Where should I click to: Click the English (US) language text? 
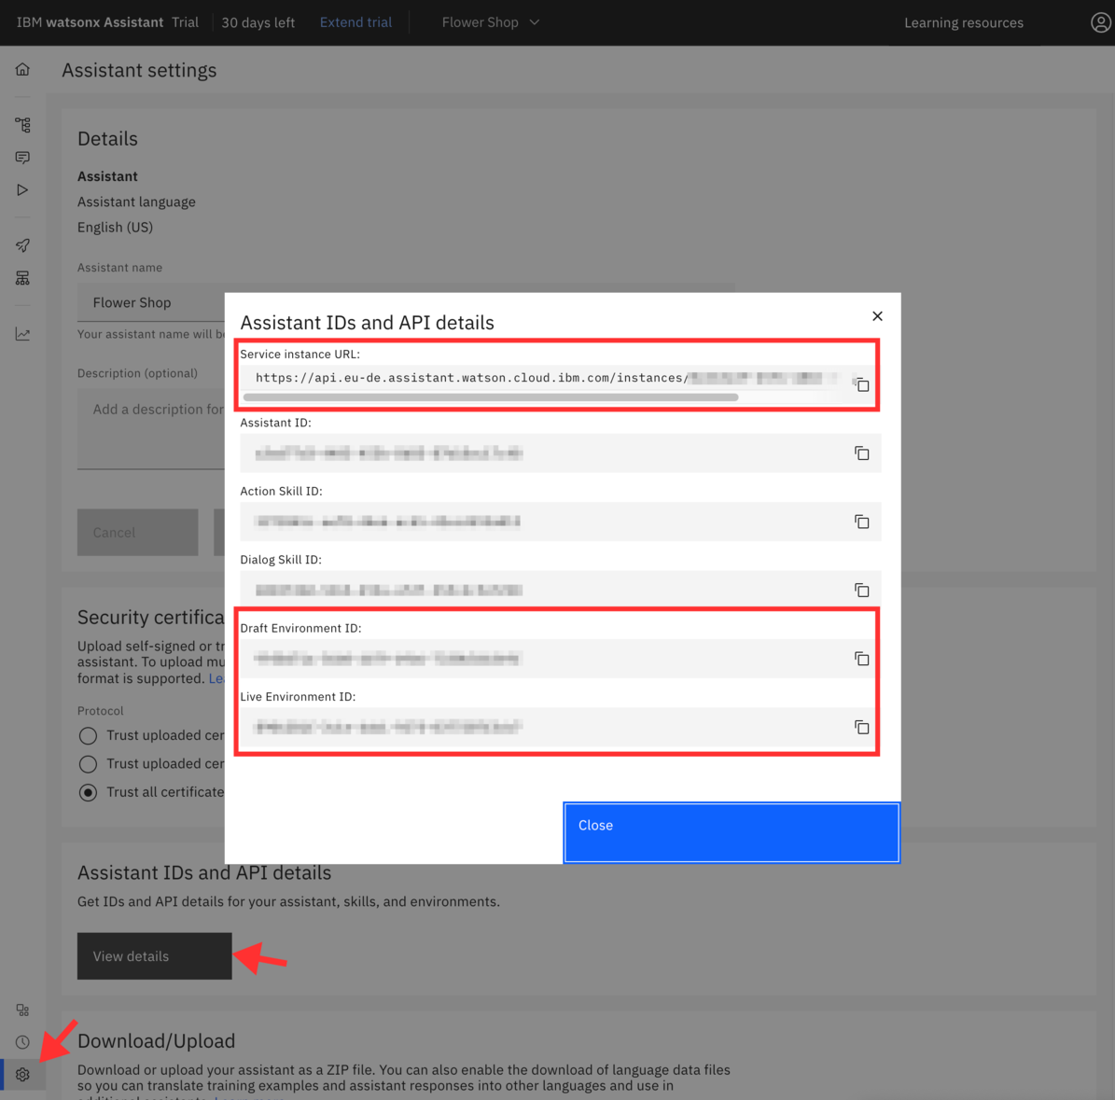115,227
